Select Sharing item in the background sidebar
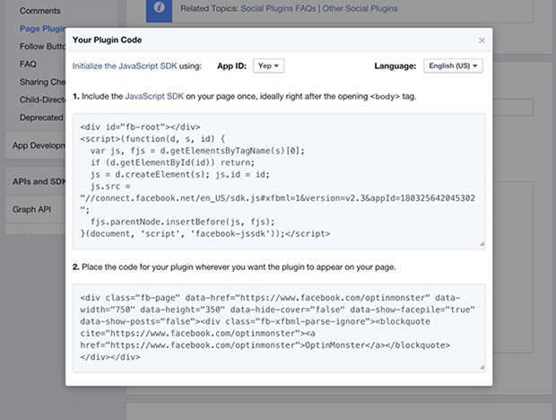Screen dimensions: 556x420 click(42, 82)
